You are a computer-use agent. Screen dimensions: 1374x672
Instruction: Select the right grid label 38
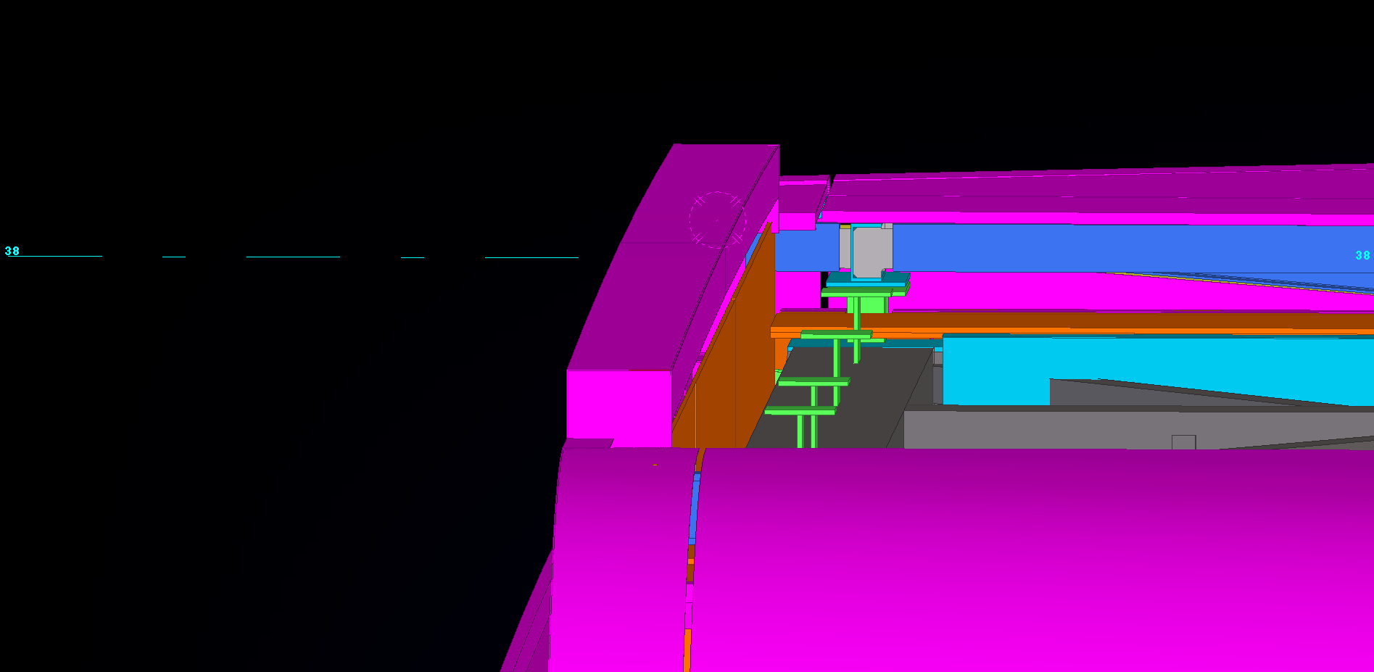[1362, 255]
